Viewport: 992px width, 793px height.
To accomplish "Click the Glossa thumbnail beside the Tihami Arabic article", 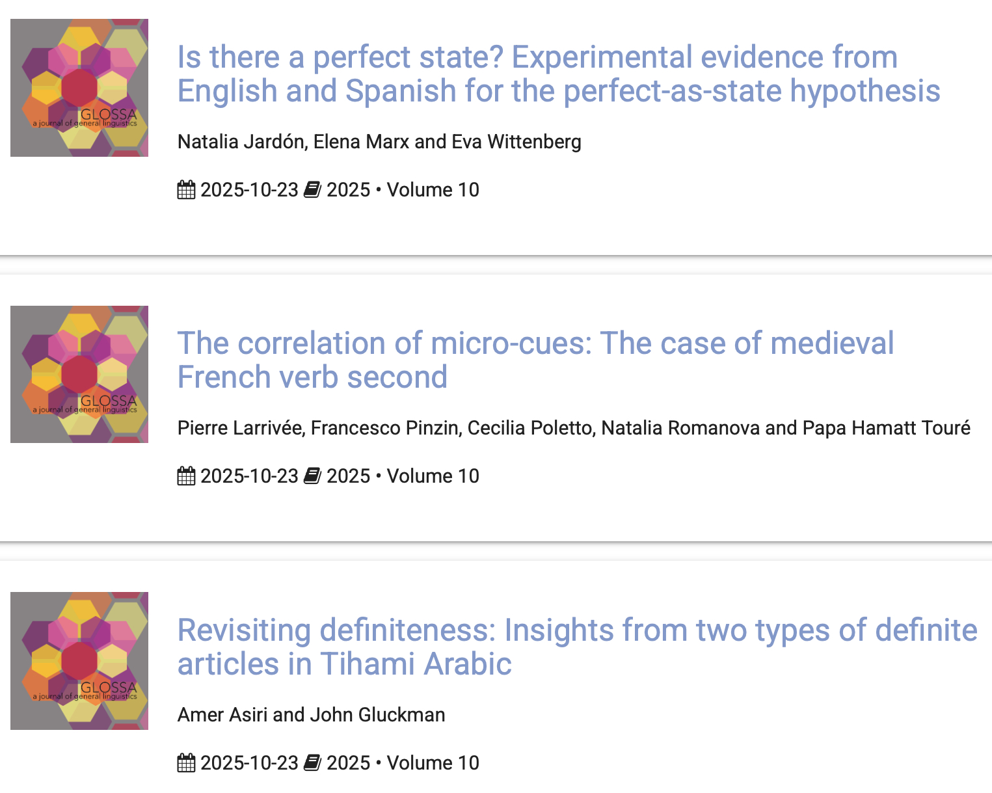I will (79, 660).
